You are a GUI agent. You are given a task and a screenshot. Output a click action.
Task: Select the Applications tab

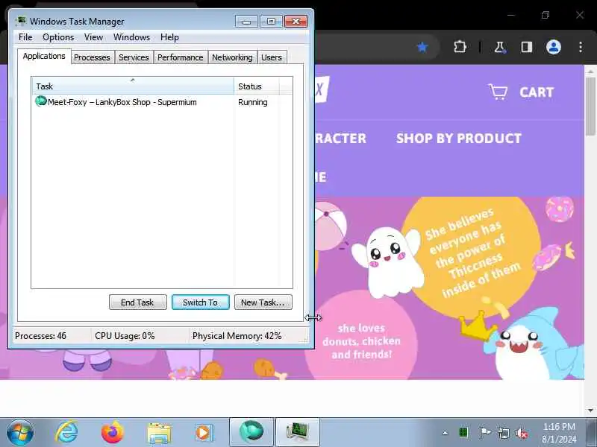pyautogui.click(x=44, y=57)
